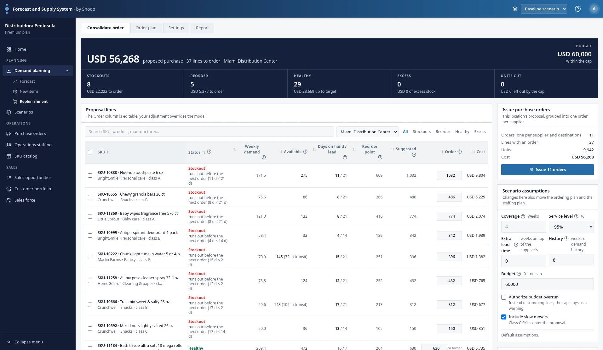Click the scenario layers icon in the header
The width and height of the screenshot is (603, 350).
pyautogui.click(x=515, y=9)
